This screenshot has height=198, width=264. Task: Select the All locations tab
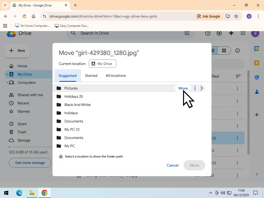115,76
